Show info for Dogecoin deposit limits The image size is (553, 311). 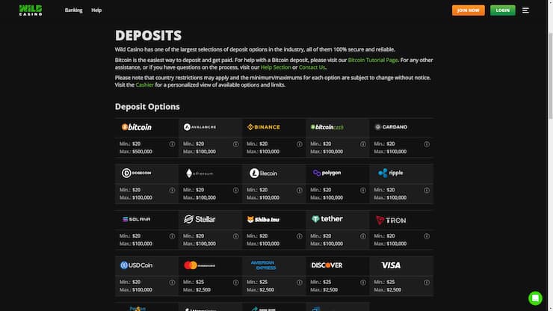(x=172, y=191)
